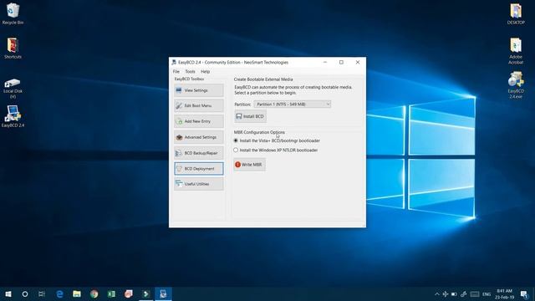Open BCD Backup/Repair section
This screenshot has height=301, width=535.
pyautogui.click(x=199, y=153)
